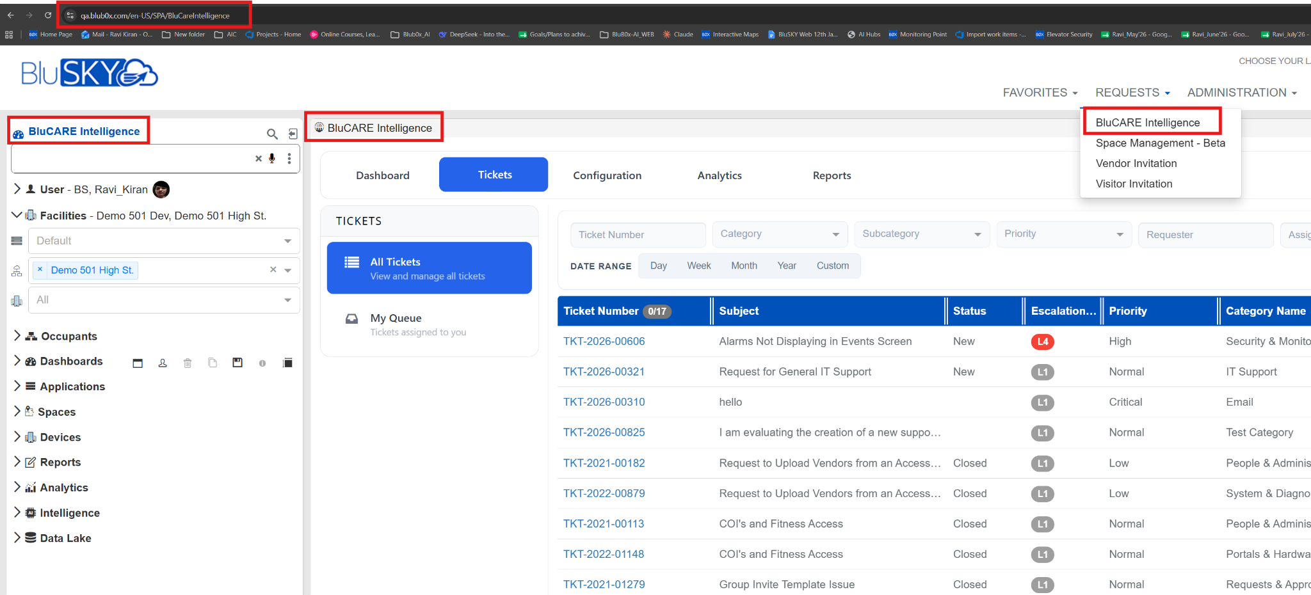
Task: Open the Subcategory filter dropdown
Action: 922,234
